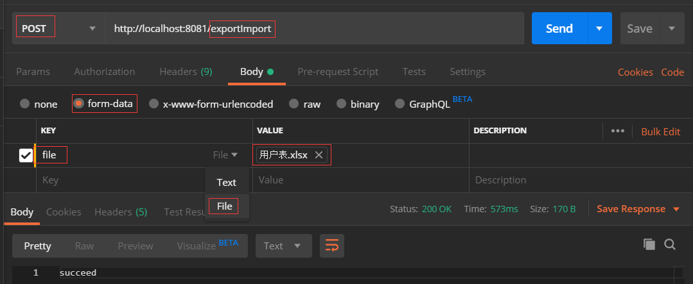The height and width of the screenshot is (284, 693).
Task: Click the Description placeholder field
Action: pos(580,180)
